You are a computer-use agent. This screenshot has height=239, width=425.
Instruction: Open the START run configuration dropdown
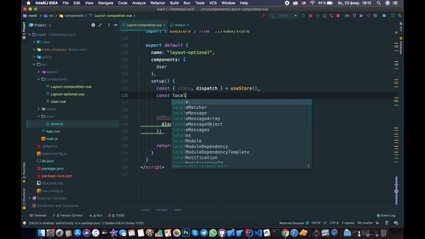tap(284, 16)
